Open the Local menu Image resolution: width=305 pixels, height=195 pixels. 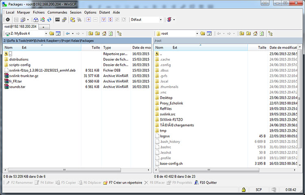10,13
